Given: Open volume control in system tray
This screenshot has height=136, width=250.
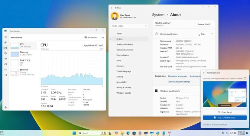Looking at the screenshot, I should click(x=235, y=133).
